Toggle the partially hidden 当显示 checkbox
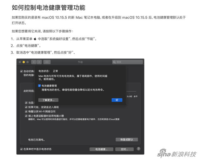 pyautogui.click(x=26, y=103)
